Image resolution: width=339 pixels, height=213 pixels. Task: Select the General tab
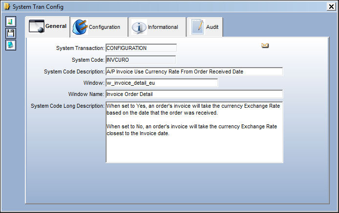[x=48, y=26]
